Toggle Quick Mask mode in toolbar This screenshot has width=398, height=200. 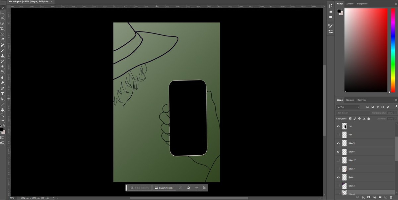(2, 137)
